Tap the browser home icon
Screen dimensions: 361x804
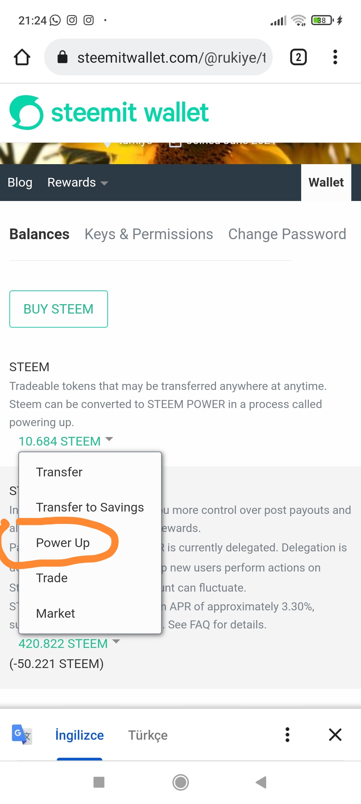[22, 57]
